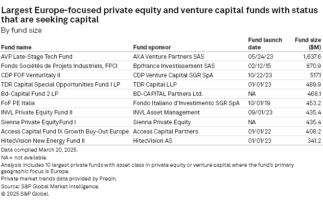This screenshot has height=202, width=323.
Task: Click the Fund size ($M) column header
Action: [x=308, y=44]
